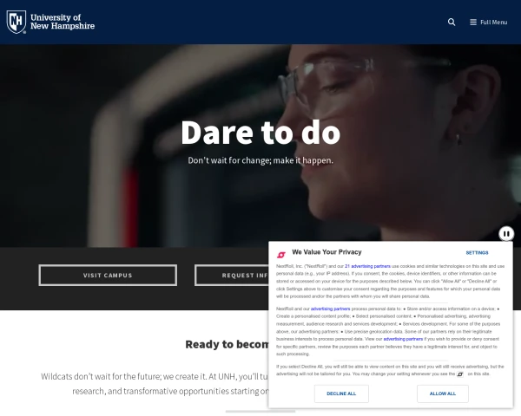521x416 pixels.
Task: Click the University of New Hampshire shield logo
Action: [16, 22]
